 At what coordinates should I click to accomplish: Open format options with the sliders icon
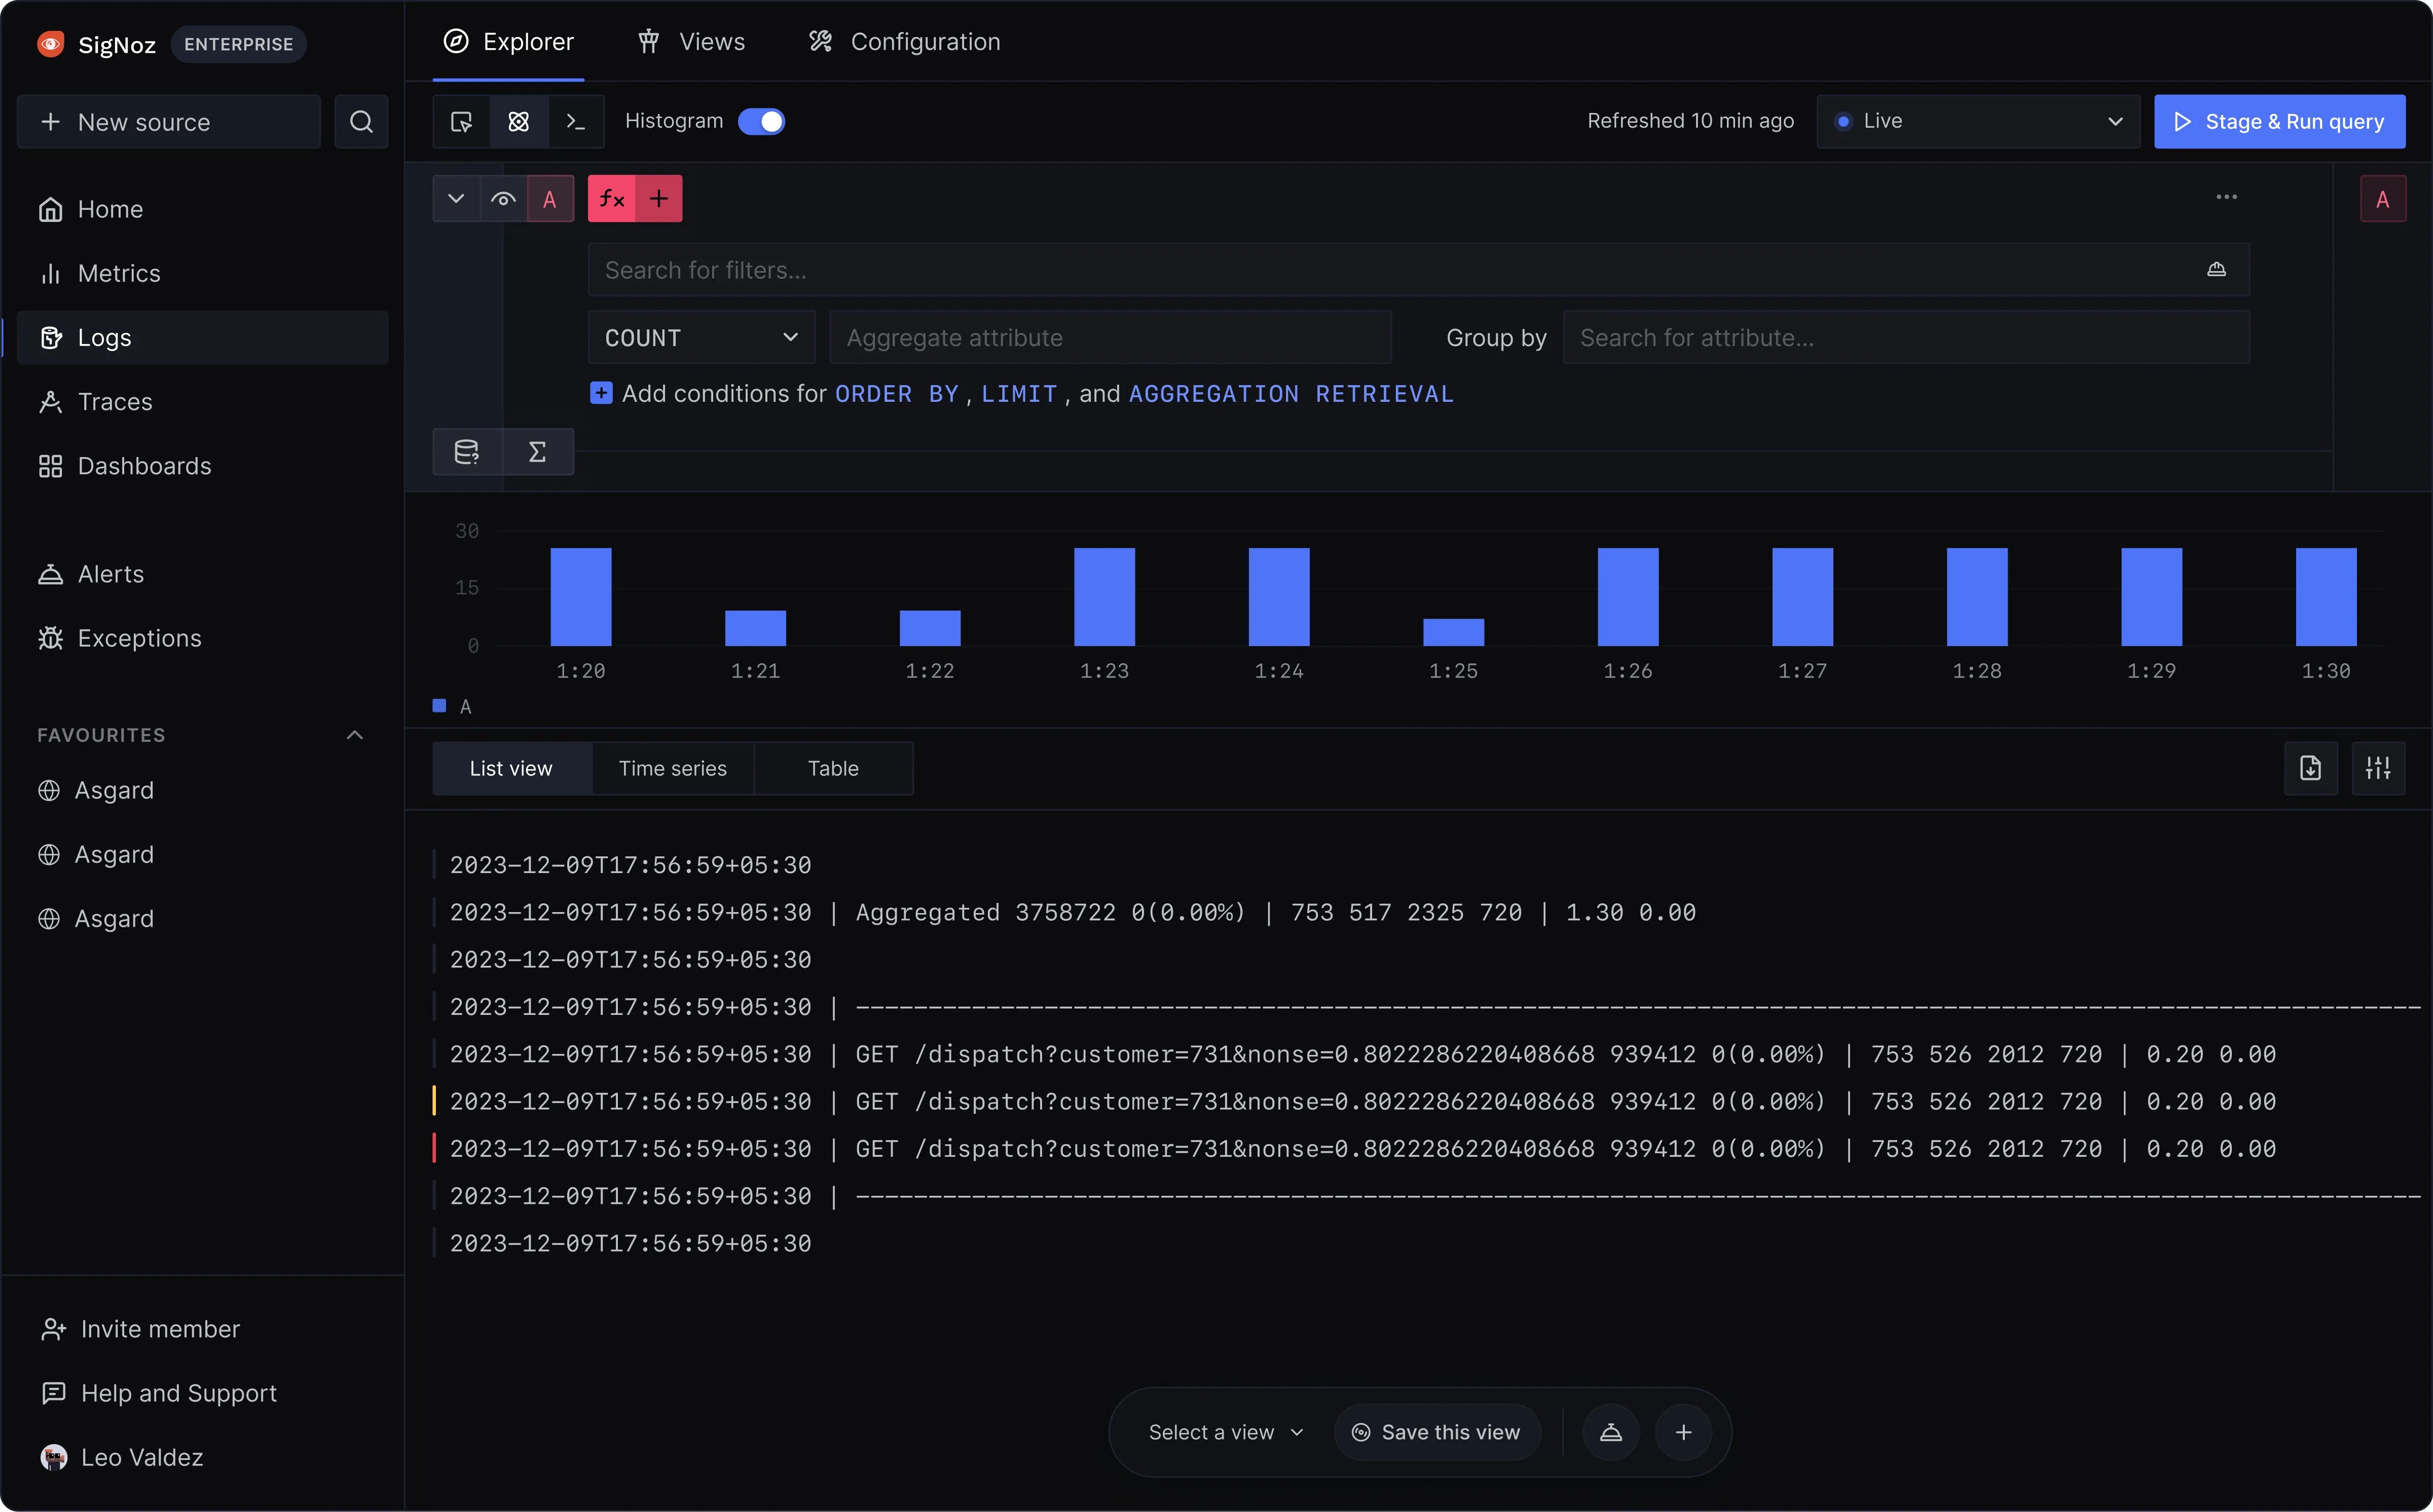click(2378, 768)
